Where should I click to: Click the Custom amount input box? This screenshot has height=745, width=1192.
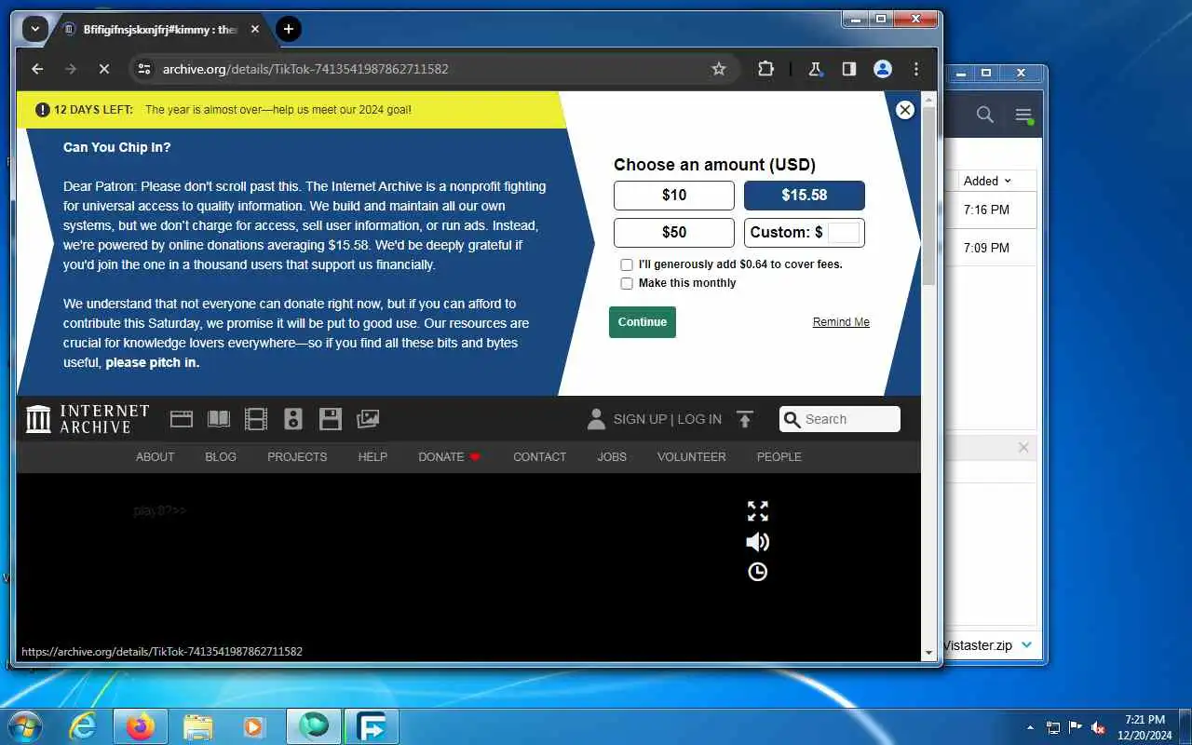(844, 233)
